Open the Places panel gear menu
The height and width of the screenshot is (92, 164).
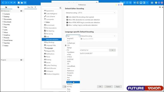tap(22, 11)
